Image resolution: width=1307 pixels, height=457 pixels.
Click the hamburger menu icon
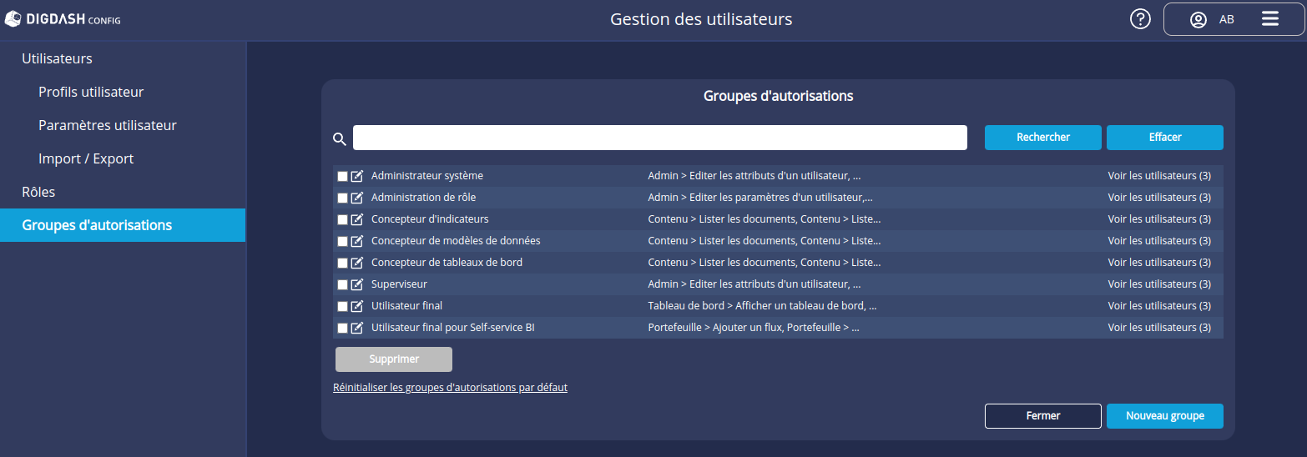(x=1269, y=19)
